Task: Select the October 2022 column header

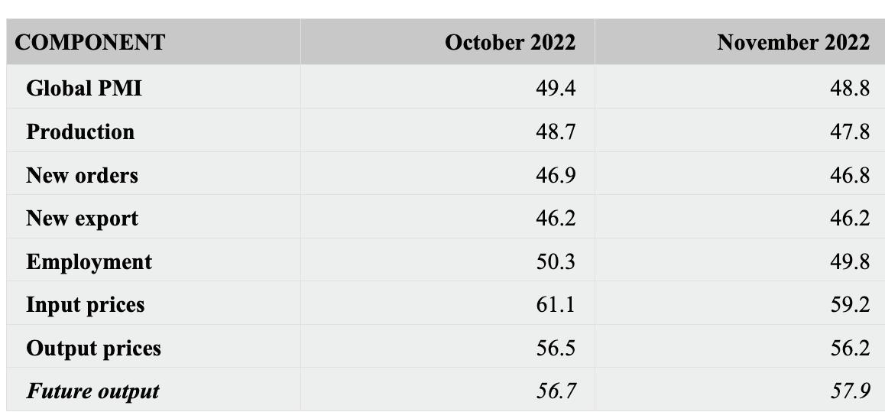Action: (x=510, y=42)
